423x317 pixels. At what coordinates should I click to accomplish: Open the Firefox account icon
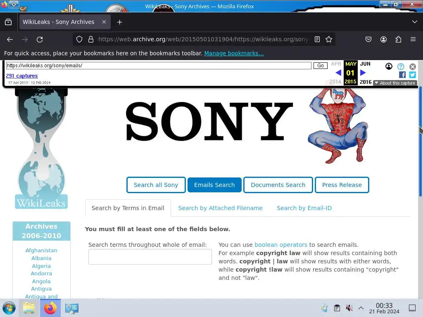(x=383, y=39)
